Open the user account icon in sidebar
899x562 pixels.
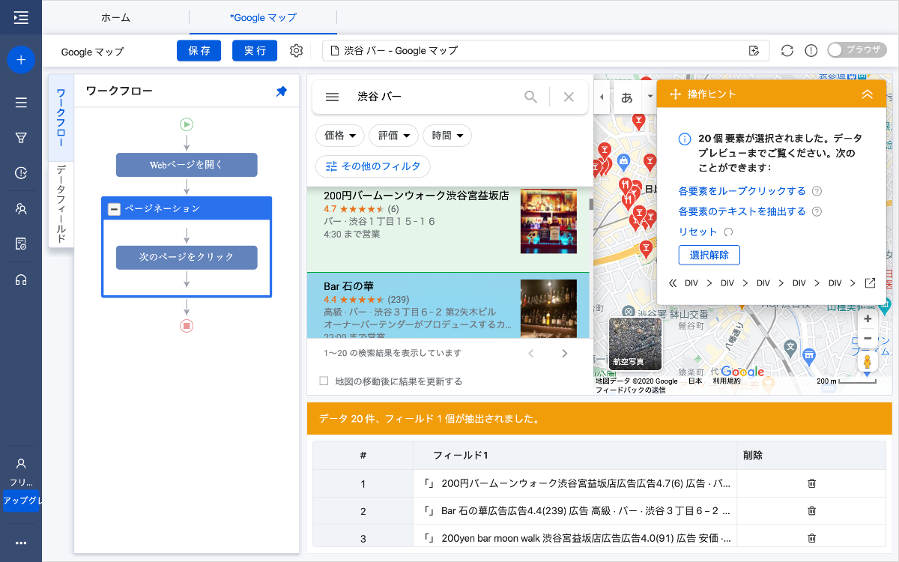(21, 464)
